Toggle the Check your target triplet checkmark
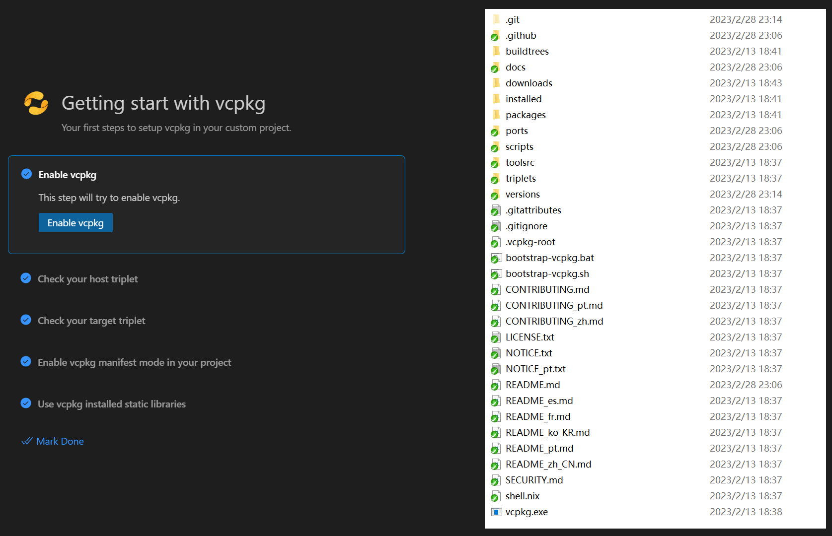The height and width of the screenshot is (536, 832). point(26,320)
